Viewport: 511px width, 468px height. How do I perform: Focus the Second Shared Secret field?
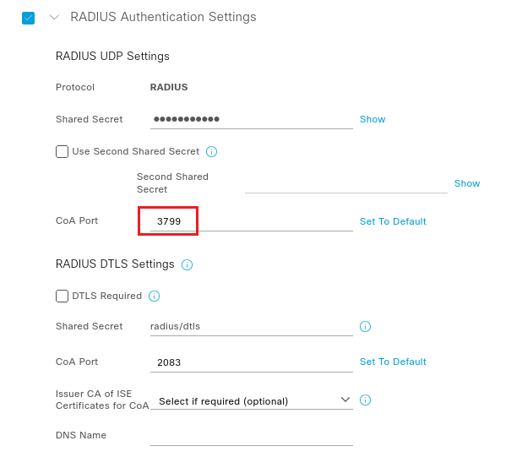tap(345, 184)
